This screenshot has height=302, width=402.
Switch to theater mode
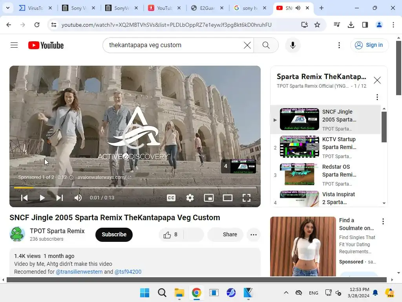pyautogui.click(x=228, y=198)
